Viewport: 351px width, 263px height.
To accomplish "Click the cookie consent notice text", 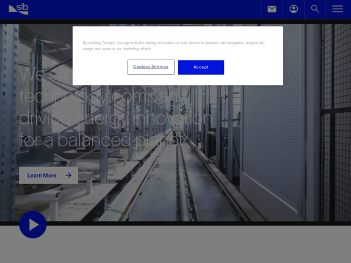I will pos(174,46).
